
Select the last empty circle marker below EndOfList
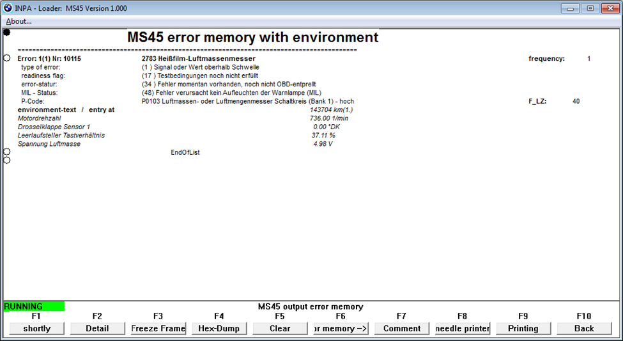click(x=7, y=161)
